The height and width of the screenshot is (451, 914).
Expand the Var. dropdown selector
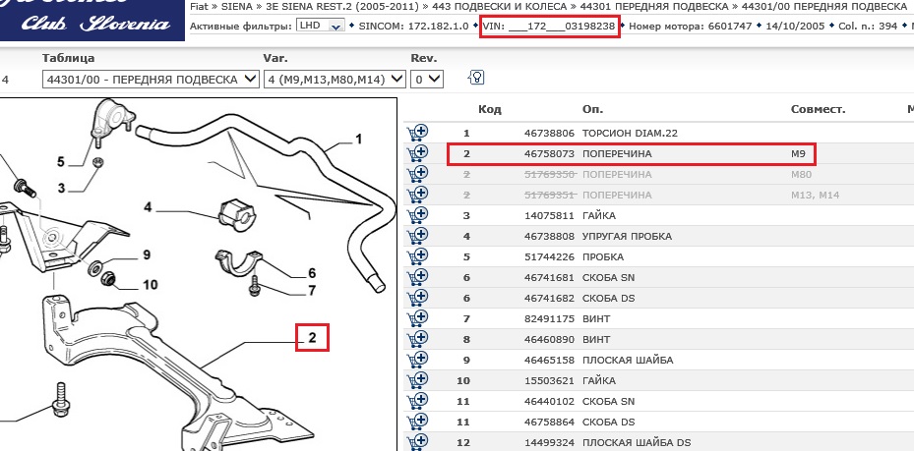point(335,79)
